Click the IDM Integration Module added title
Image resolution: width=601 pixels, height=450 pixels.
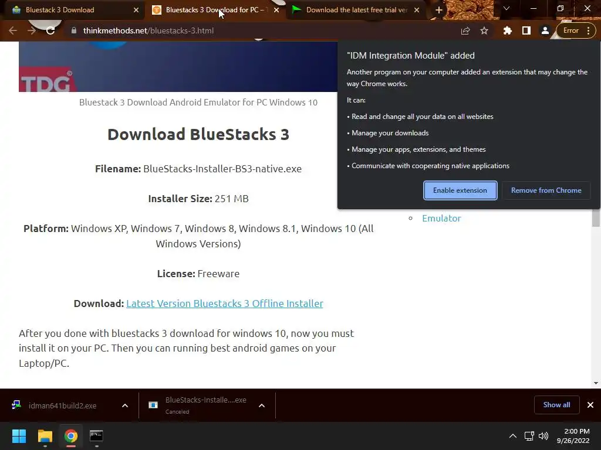(410, 56)
